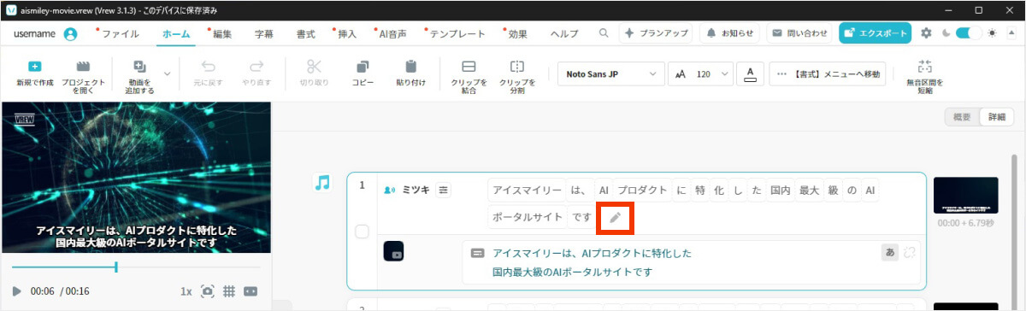Click 新規で作成 in the toolbar
The width and height of the screenshot is (1026, 311).
point(34,74)
